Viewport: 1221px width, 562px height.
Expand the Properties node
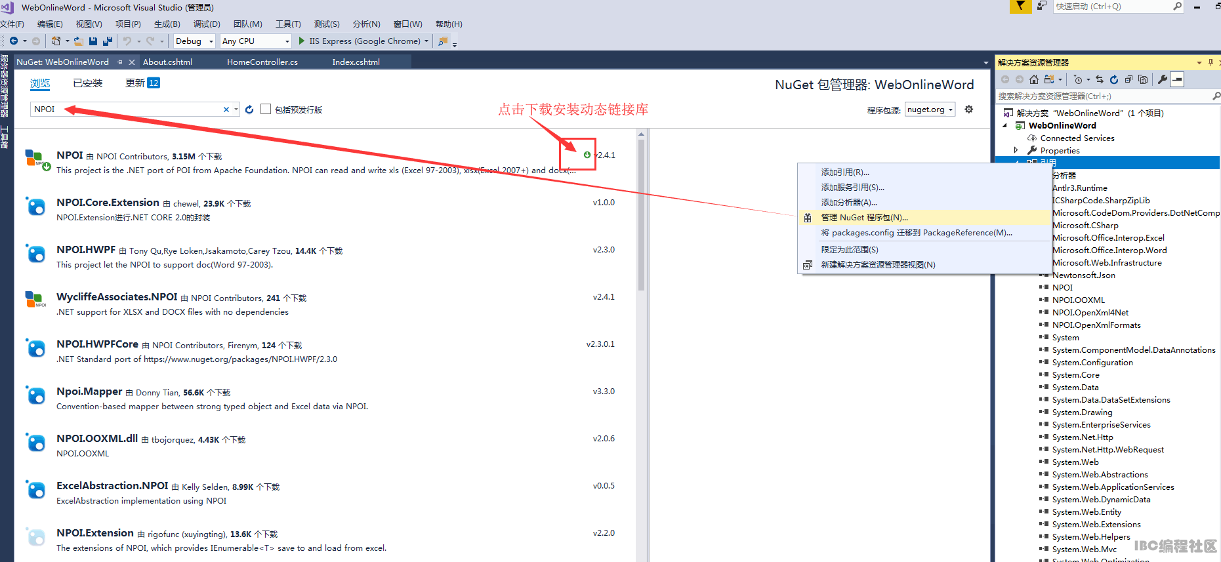click(x=1016, y=150)
